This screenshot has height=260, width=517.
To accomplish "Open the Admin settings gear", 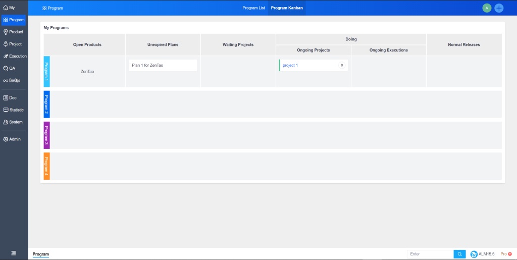I will pyautogui.click(x=6, y=139).
